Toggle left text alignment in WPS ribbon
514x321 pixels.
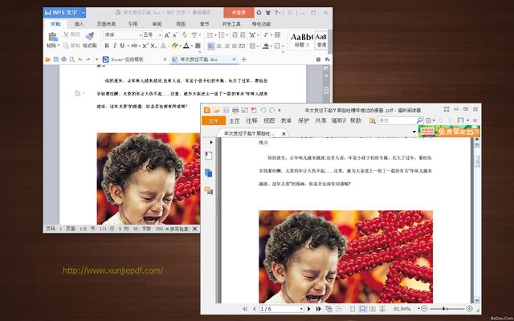coord(211,46)
